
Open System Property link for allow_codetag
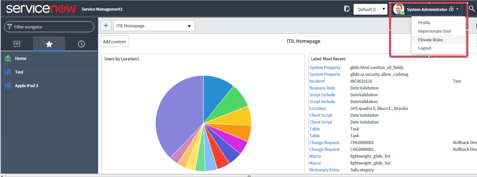coord(325,74)
